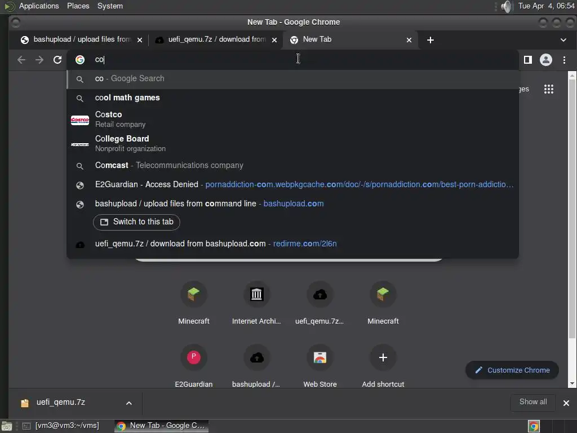Expand the tab search chevron

[563, 40]
